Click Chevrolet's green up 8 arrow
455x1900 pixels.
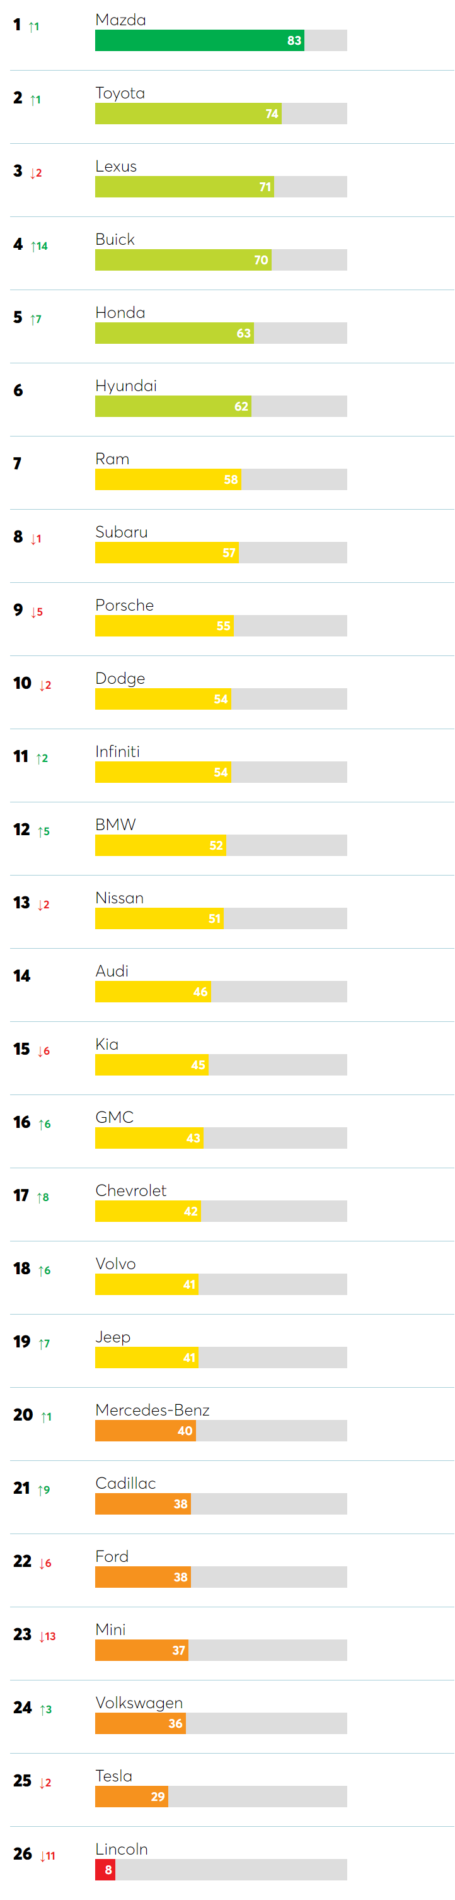click(43, 1197)
